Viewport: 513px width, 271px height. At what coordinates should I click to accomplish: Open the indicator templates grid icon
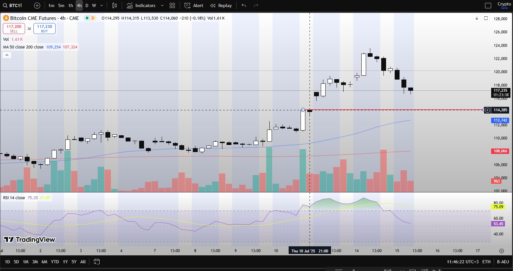pos(172,5)
